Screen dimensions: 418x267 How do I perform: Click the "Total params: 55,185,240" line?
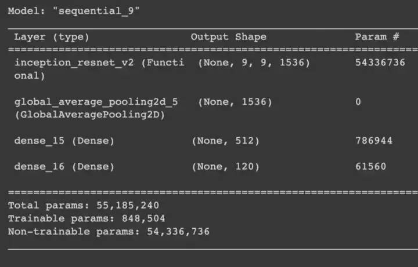click(84, 206)
